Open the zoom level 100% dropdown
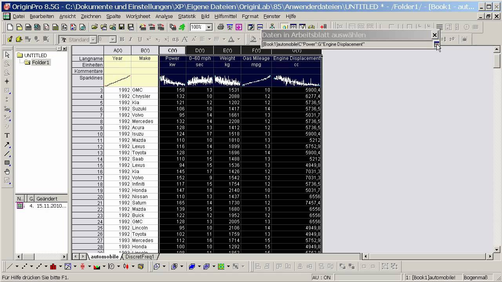The width and height of the screenshot is (502, 282). [x=209, y=27]
